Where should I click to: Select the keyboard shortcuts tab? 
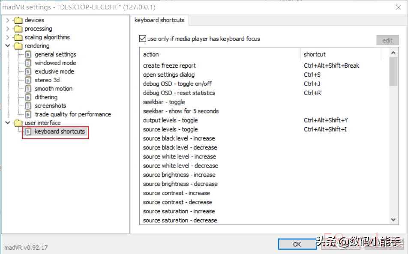click(159, 20)
